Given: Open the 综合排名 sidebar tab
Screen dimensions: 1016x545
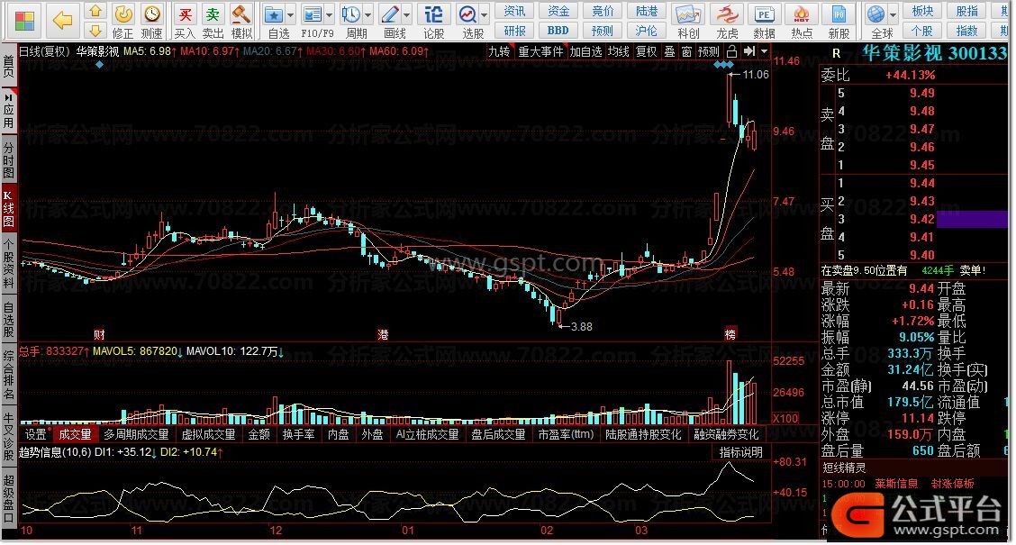Looking at the screenshot, I should tap(8, 374).
